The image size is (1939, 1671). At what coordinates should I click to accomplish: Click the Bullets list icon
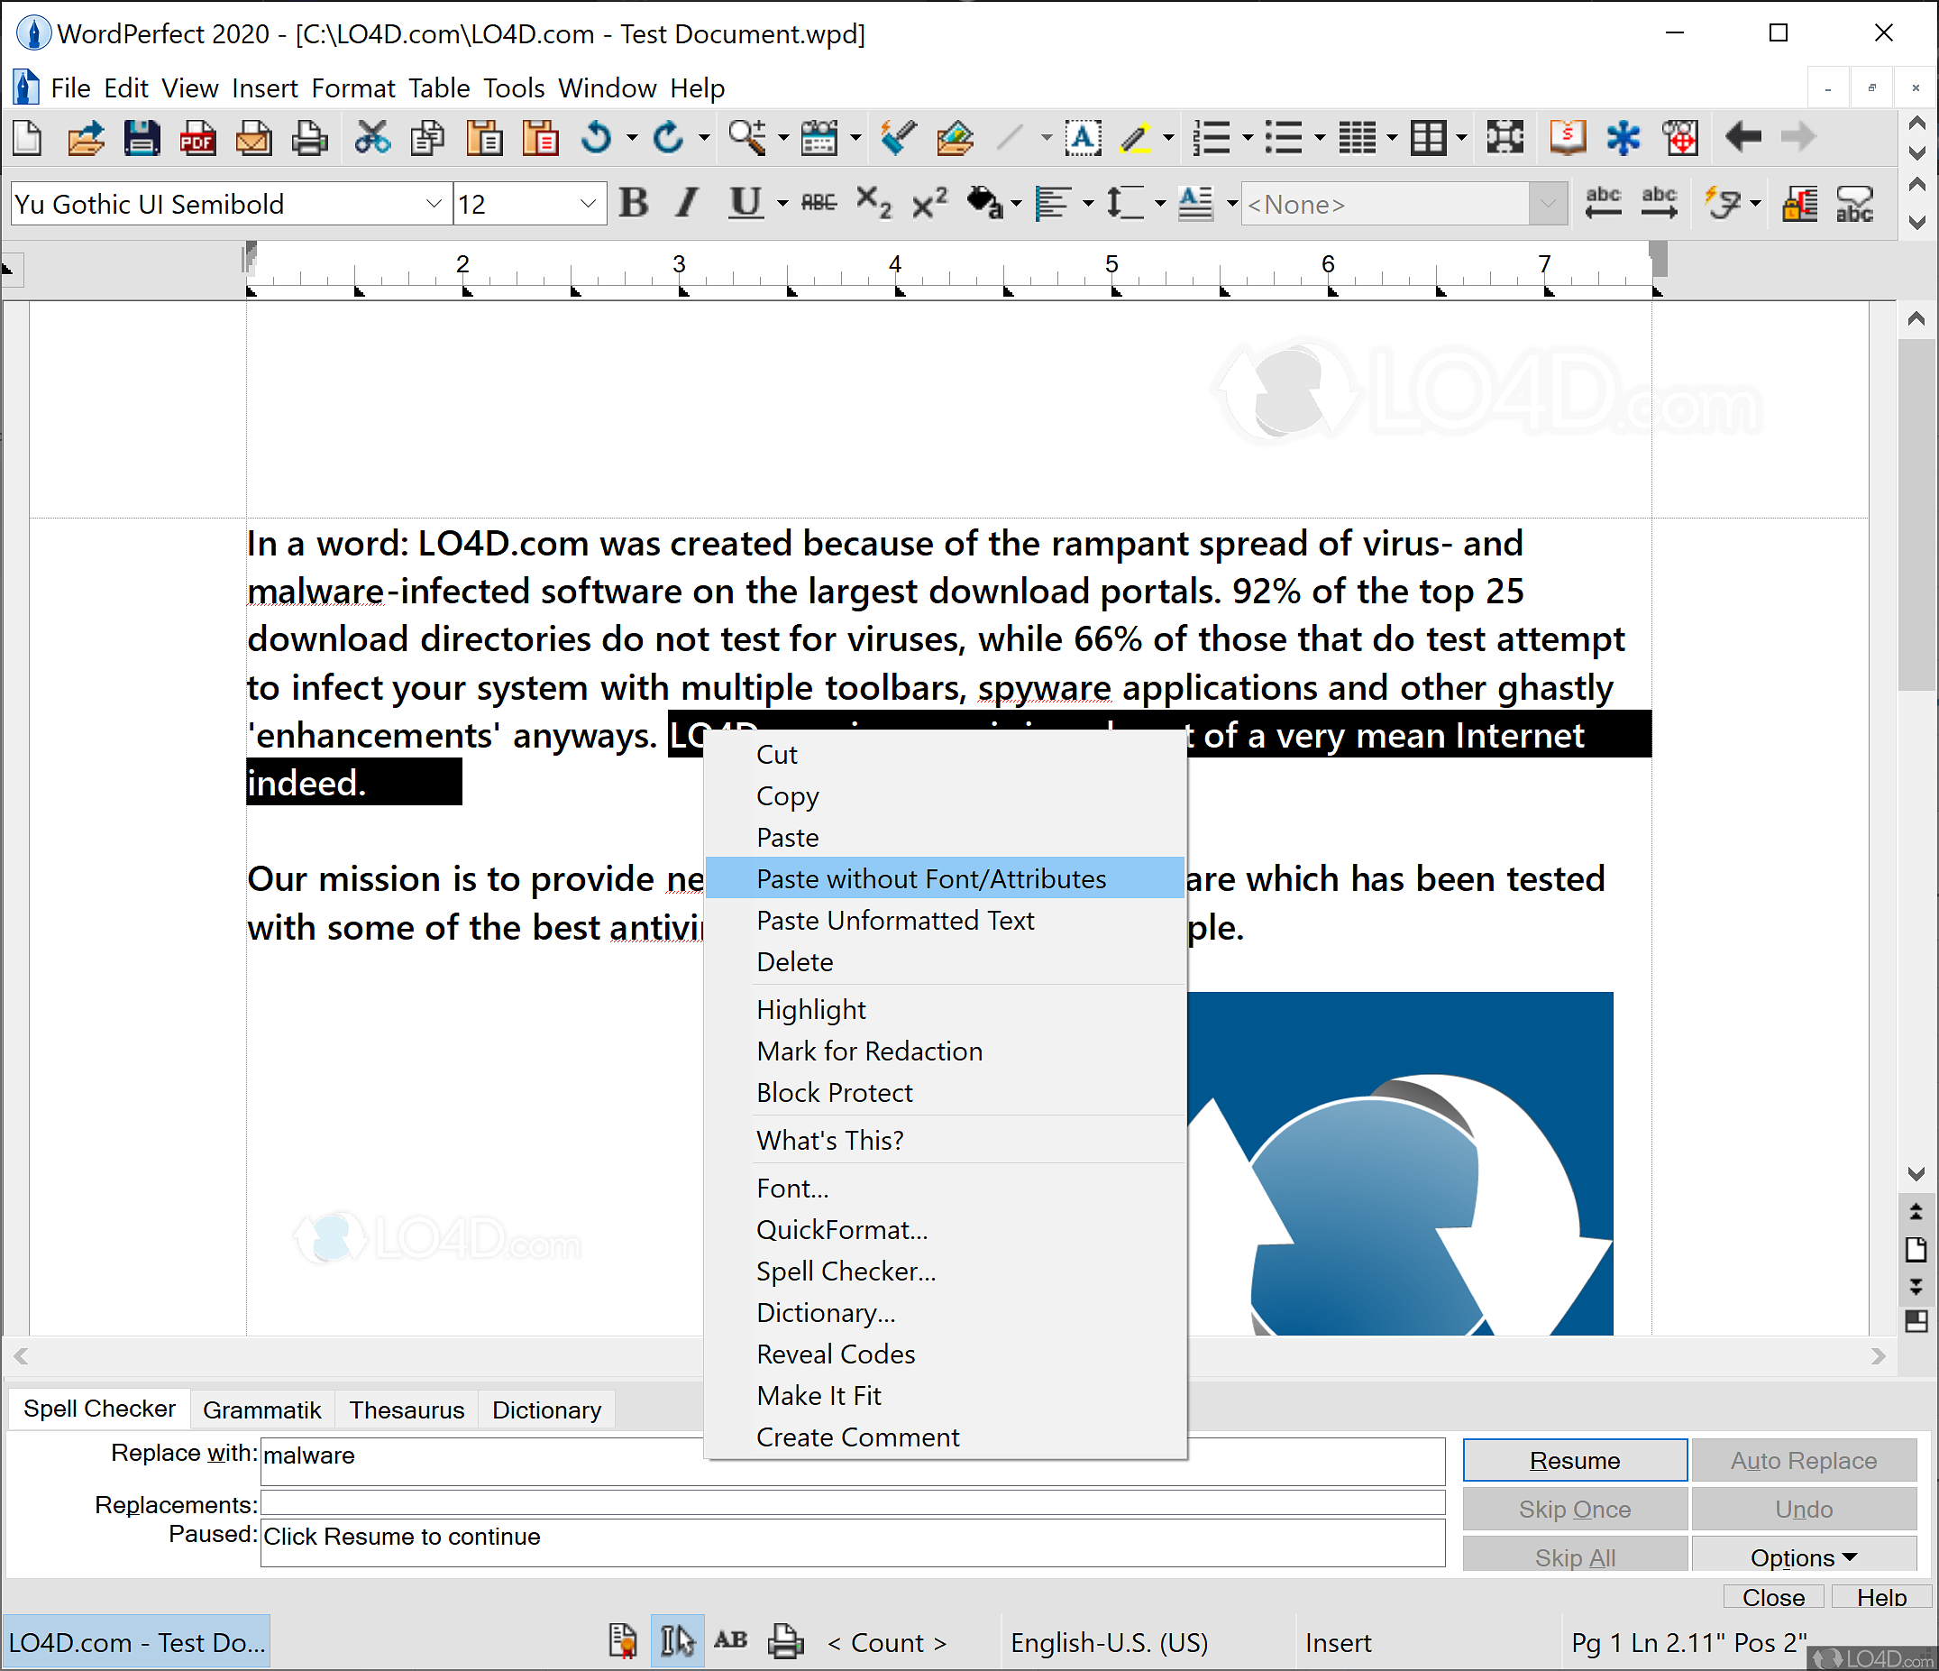(1284, 139)
